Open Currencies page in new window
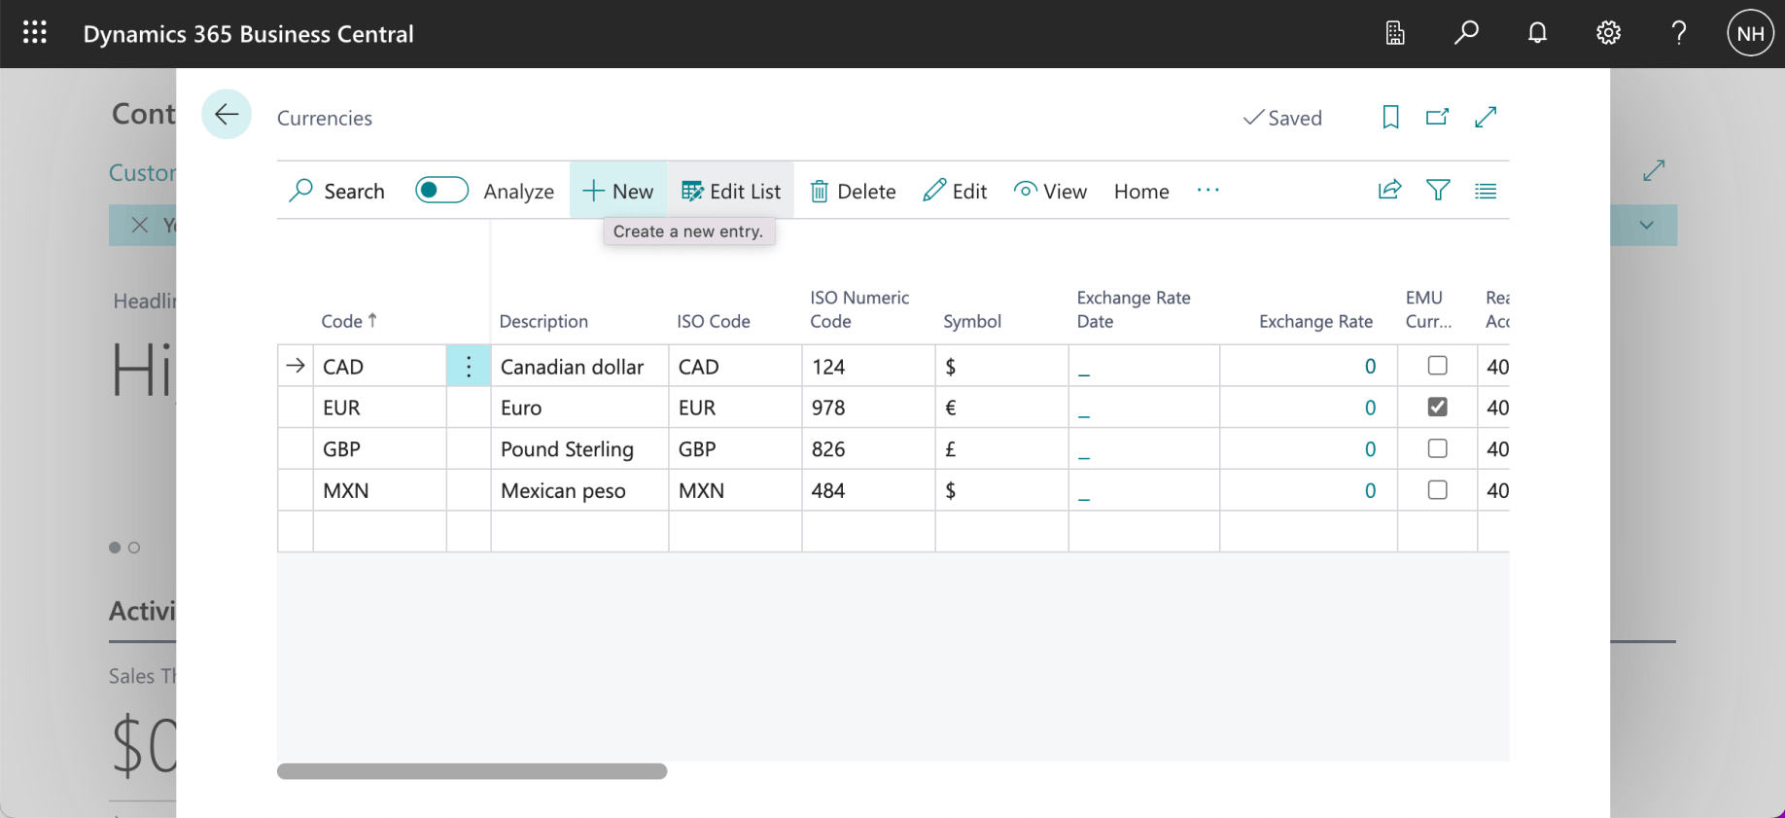The width and height of the screenshot is (1785, 818). point(1437,118)
